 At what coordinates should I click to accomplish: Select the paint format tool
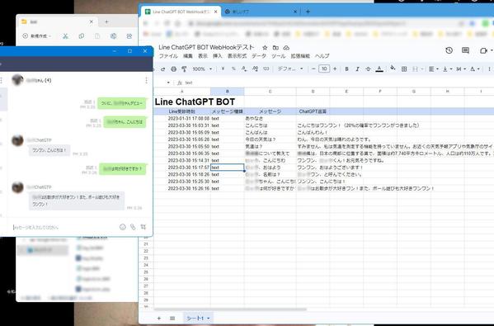coord(184,69)
